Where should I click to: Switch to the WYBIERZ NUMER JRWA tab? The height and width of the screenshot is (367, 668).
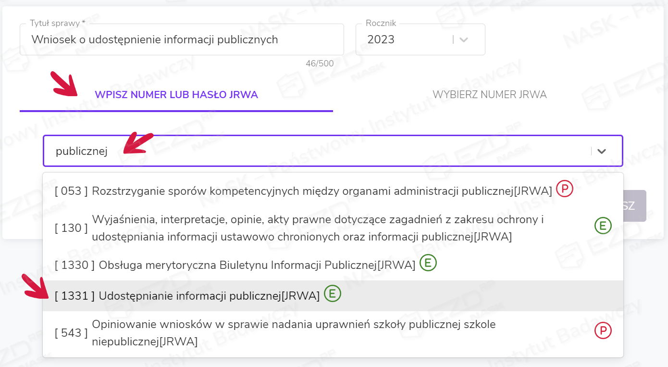[489, 95]
